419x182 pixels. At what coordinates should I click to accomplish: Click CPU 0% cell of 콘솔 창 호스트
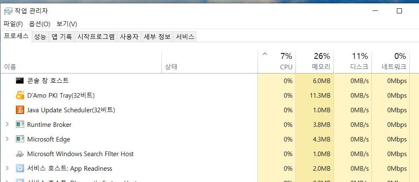[277, 81]
